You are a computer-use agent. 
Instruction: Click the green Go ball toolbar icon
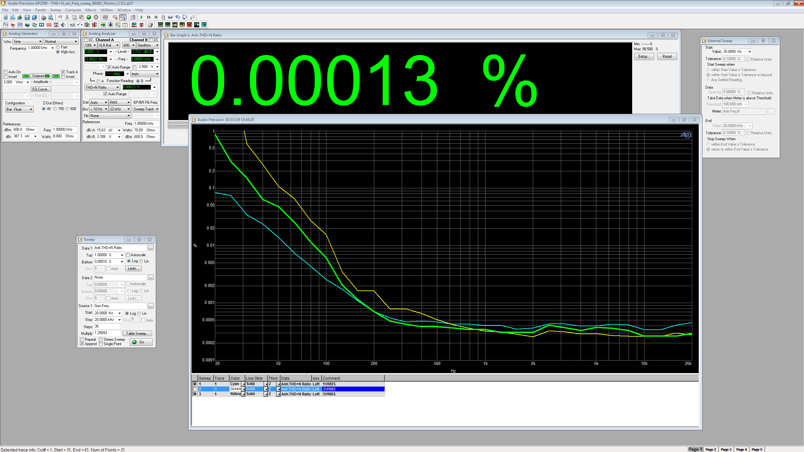tap(89, 17)
